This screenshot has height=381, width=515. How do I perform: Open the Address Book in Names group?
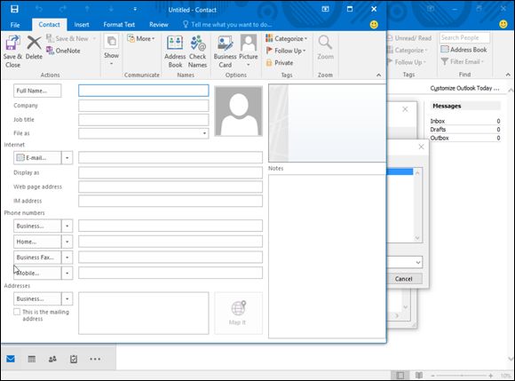tap(175, 52)
